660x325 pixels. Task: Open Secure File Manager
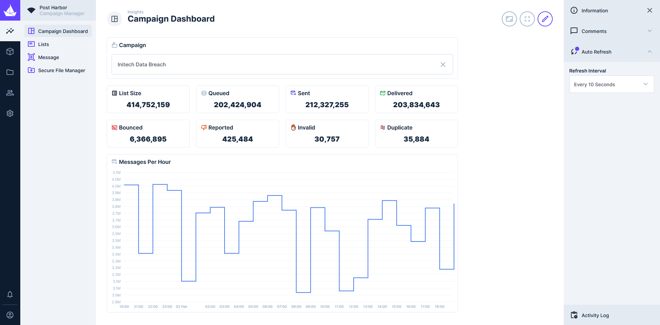click(x=62, y=70)
